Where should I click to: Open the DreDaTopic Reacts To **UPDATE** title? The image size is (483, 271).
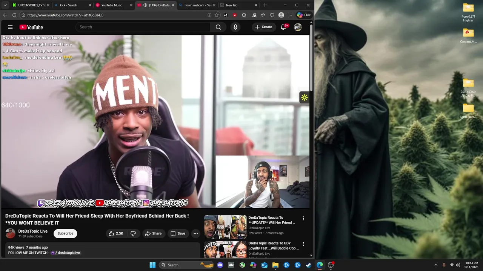pyautogui.click(x=272, y=220)
